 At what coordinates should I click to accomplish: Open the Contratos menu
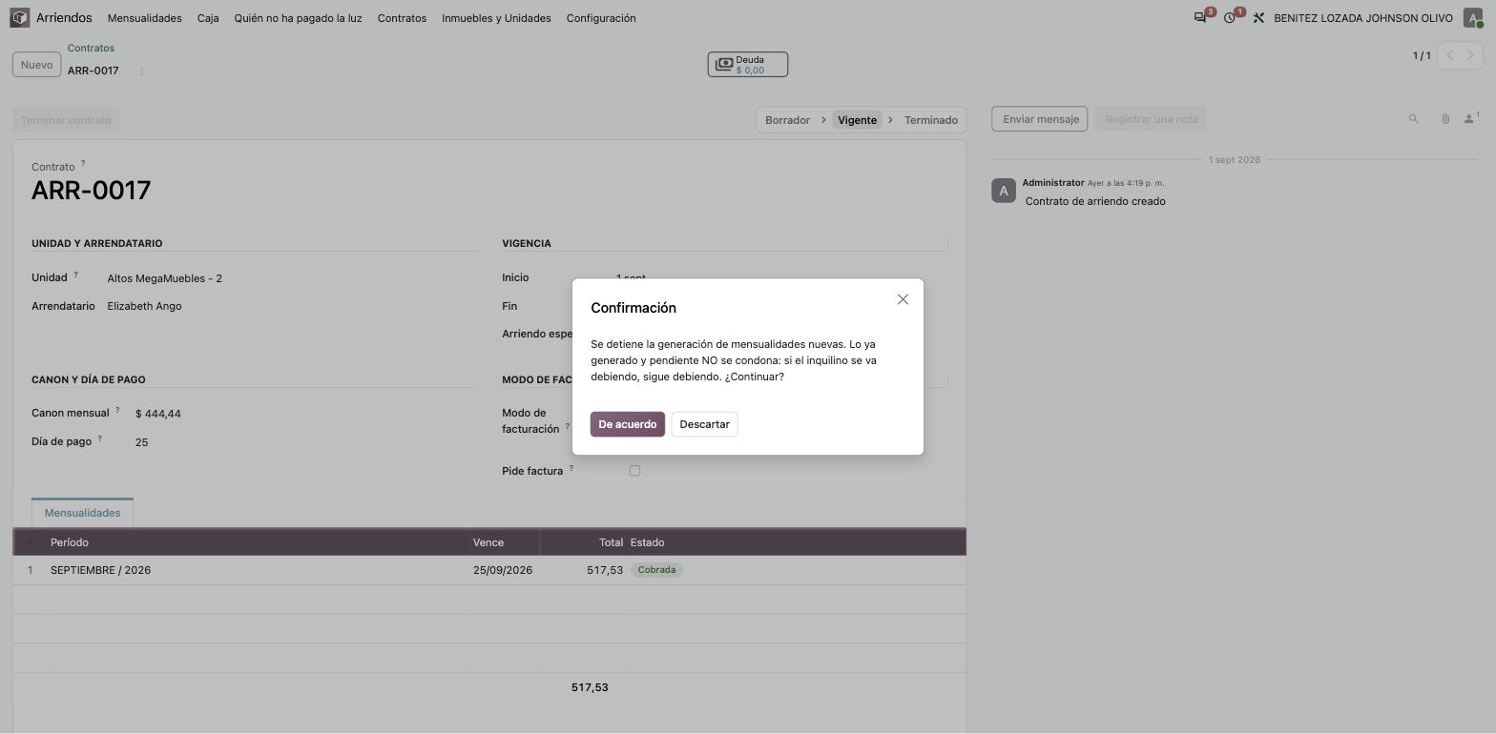pos(402,18)
